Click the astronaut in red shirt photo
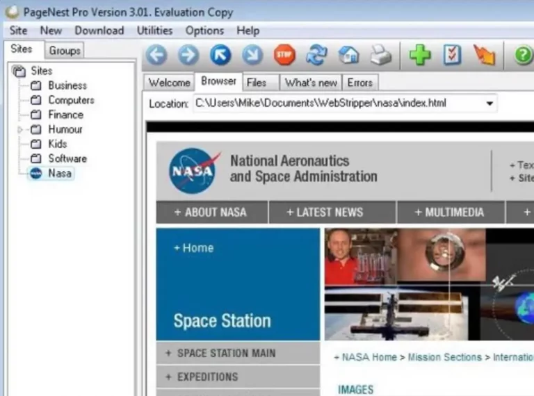The image size is (534, 396). click(x=361, y=256)
